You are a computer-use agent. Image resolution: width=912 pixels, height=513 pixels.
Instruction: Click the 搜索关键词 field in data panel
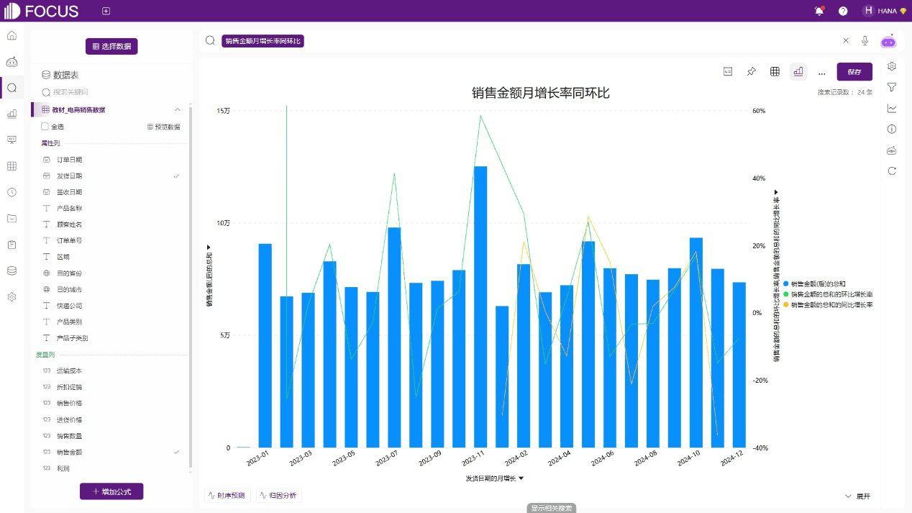pos(111,92)
